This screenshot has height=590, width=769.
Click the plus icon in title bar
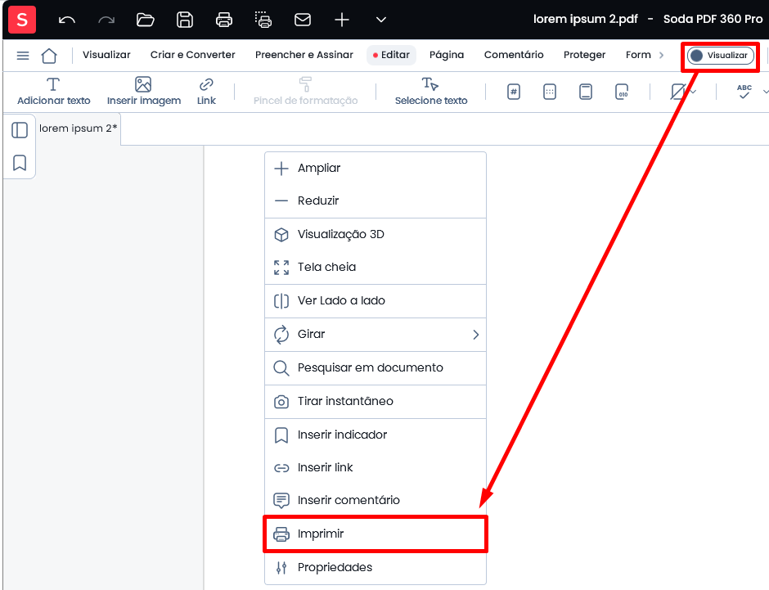[342, 20]
